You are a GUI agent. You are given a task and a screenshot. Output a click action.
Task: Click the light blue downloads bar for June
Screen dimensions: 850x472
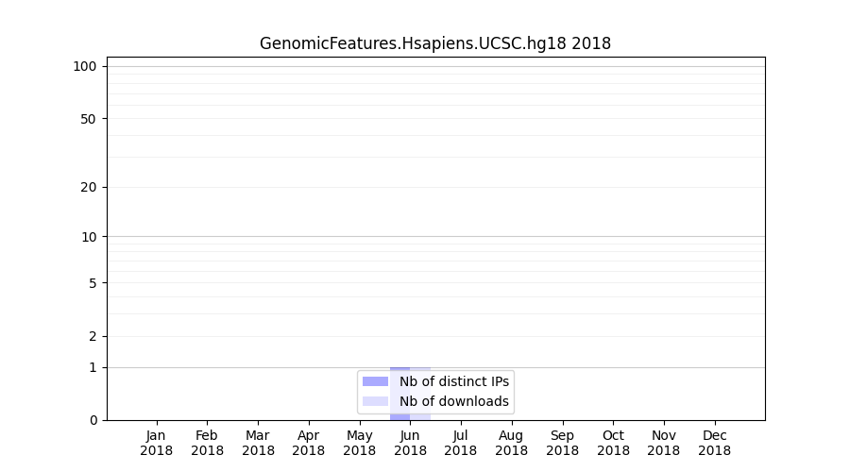(421, 413)
